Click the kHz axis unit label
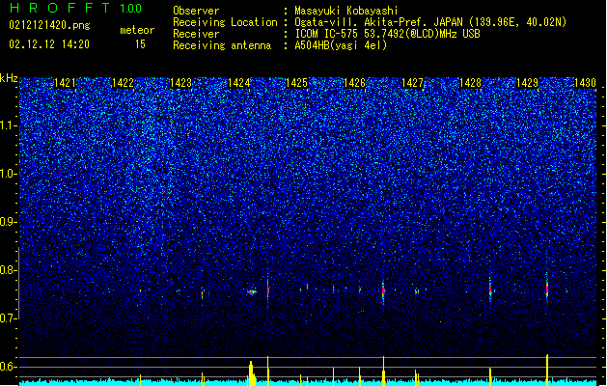 pos(9,78)
